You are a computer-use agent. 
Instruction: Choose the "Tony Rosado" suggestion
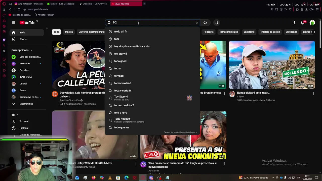click(152, 120)
